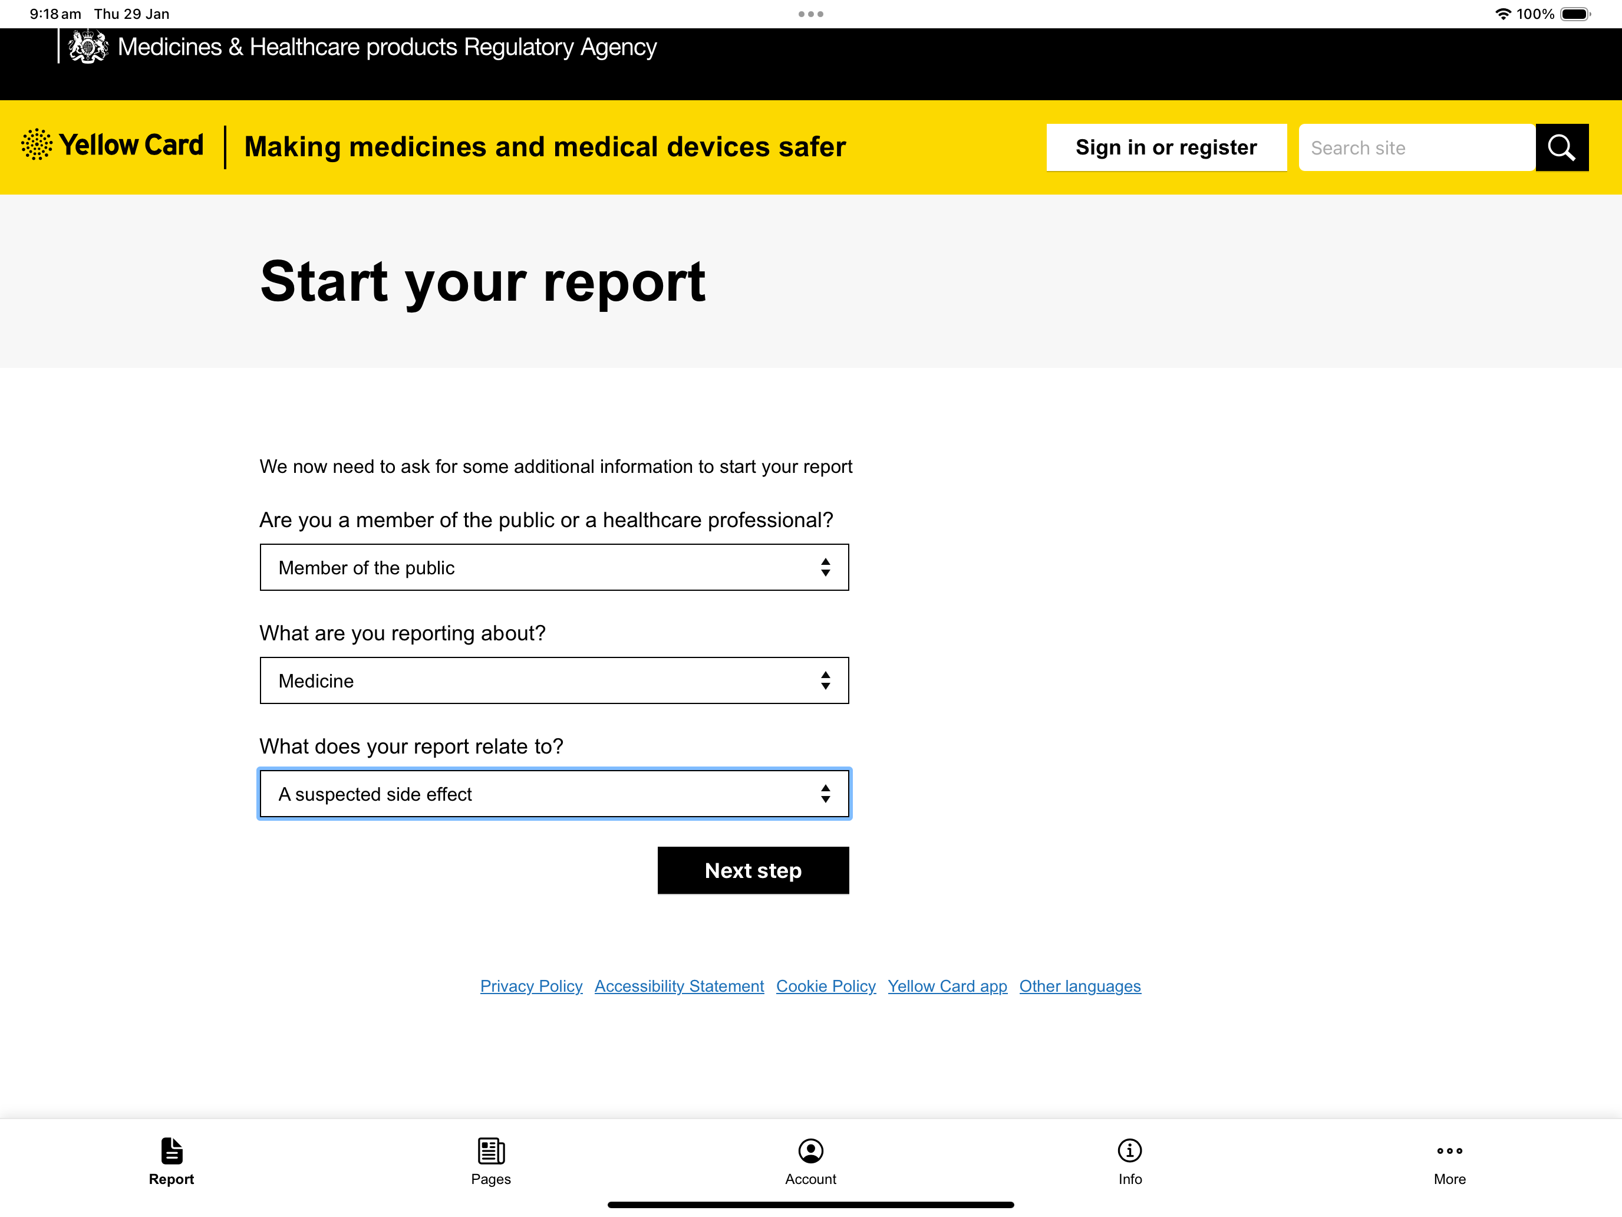The height and width of the screenshot is (1217, 1622).
Task: Click the Yellow Card sunburst logo
Action: [x=37, y=144]
